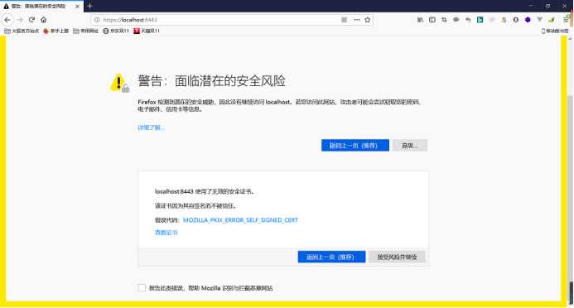The image size is (574, 308).
Task: Close the security warning tab
Action: (x=77, y=7)
